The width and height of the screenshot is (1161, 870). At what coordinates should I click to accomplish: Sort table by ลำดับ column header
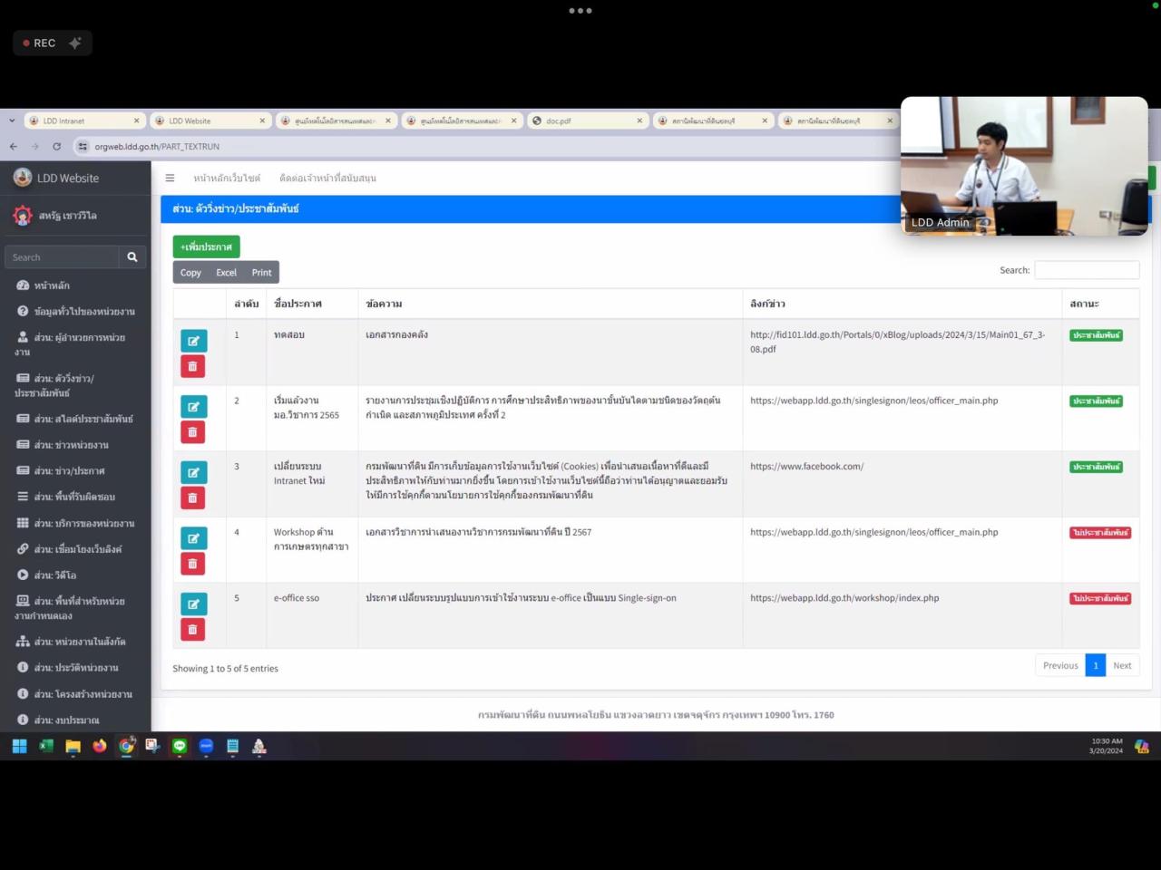point(246,304)
